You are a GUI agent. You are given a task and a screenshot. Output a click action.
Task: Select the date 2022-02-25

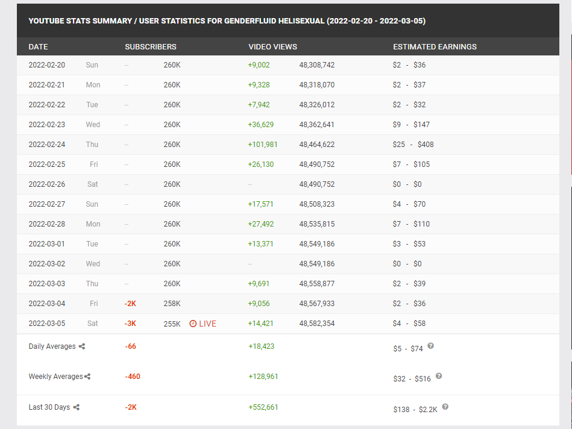(47, 164)
